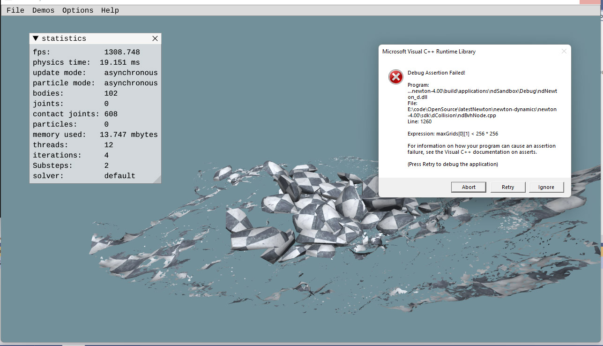Click the statistics panel resize grip
603x346 pixels.
click(x=157, y=180)
